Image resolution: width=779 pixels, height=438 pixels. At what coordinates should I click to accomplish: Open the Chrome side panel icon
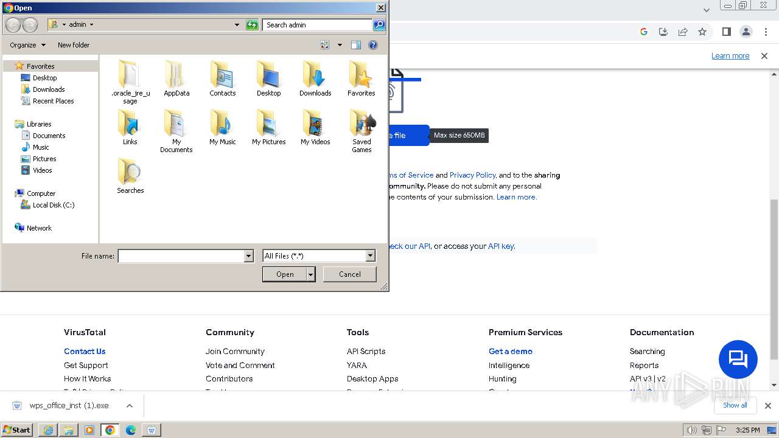click(x=726, y=32)
